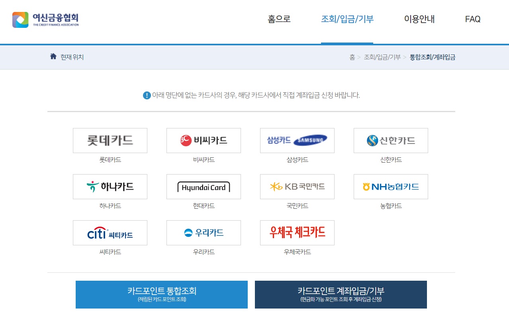Screen dimensions: 509x330
Task: Open 신한카드 via its logo
Action: [x=391, y=140]
